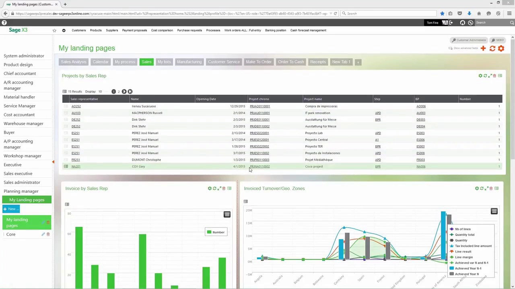Toggle Number series in bar chart legend
515x289 pixels.
(216, 232)
